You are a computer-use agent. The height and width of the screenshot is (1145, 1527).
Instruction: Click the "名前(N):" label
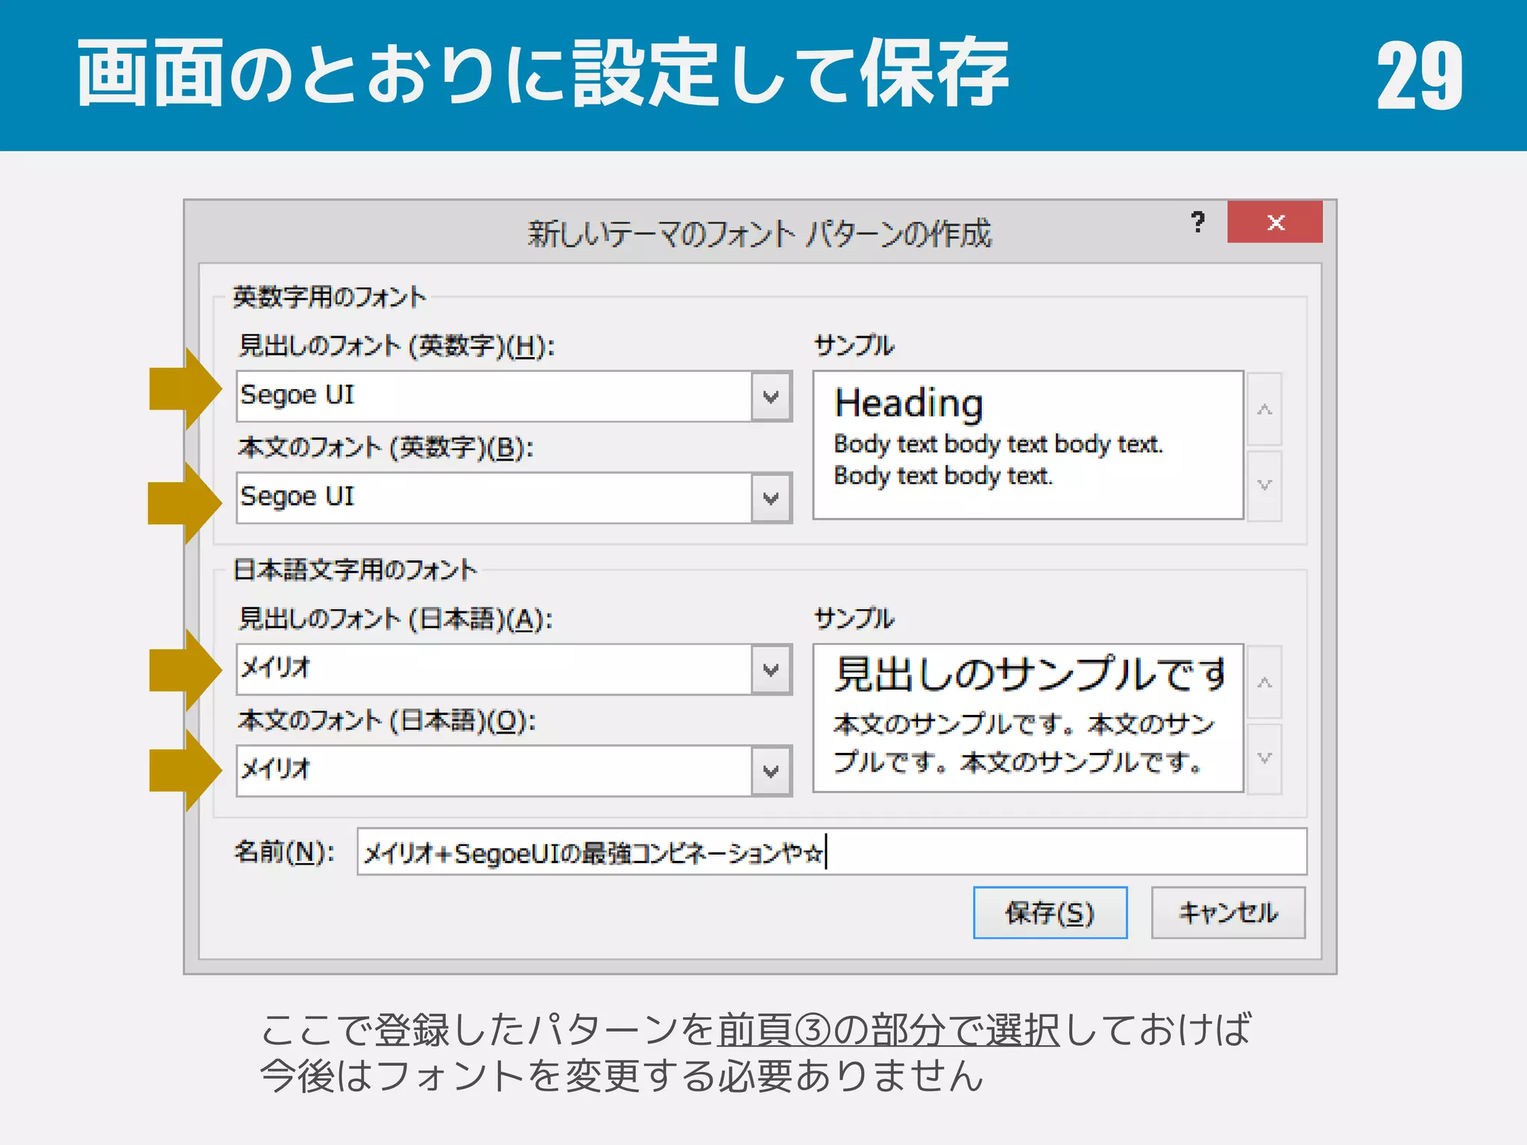[284, 851]
